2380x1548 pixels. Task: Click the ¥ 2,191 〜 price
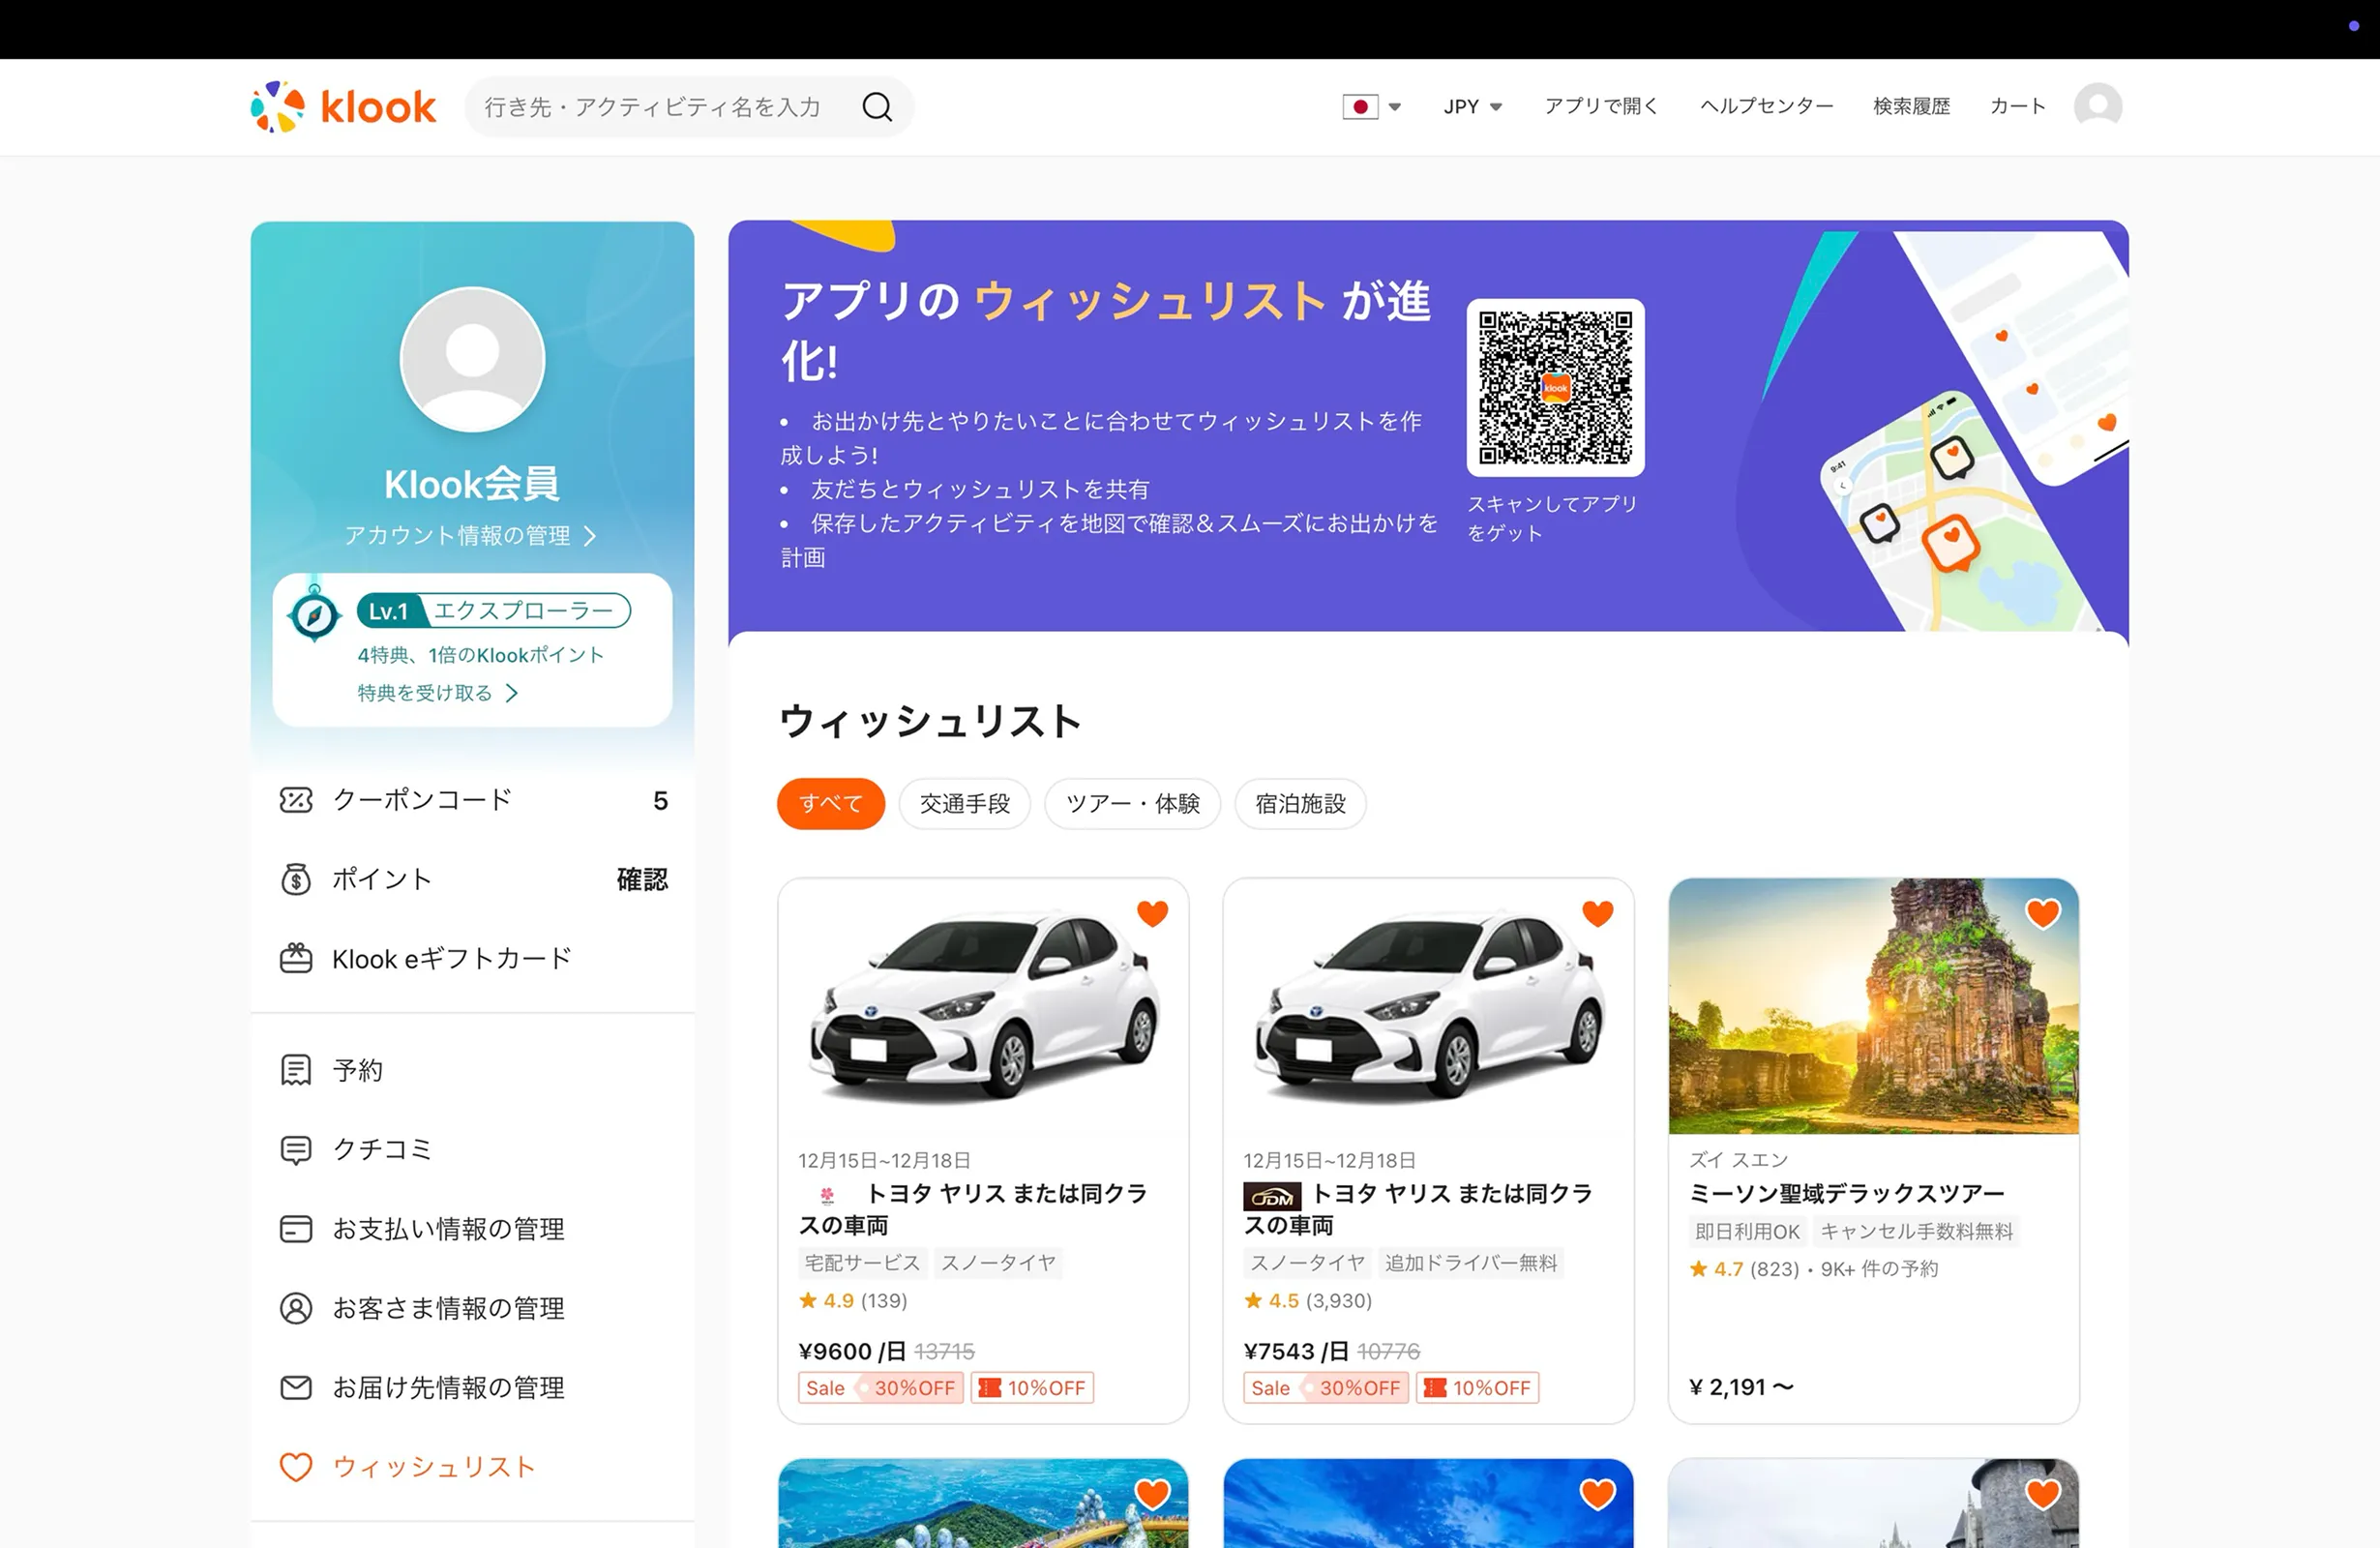click(1741, 1387)
